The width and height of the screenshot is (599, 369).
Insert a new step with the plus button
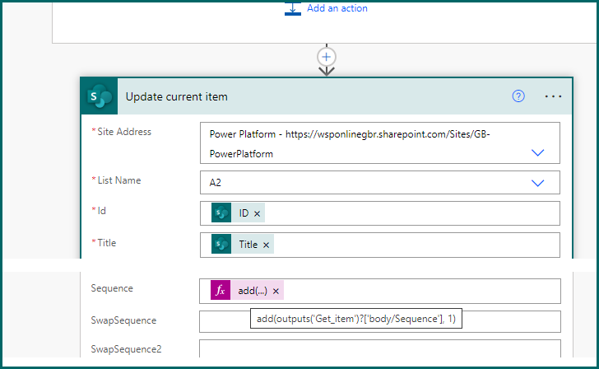click(326, 57)
